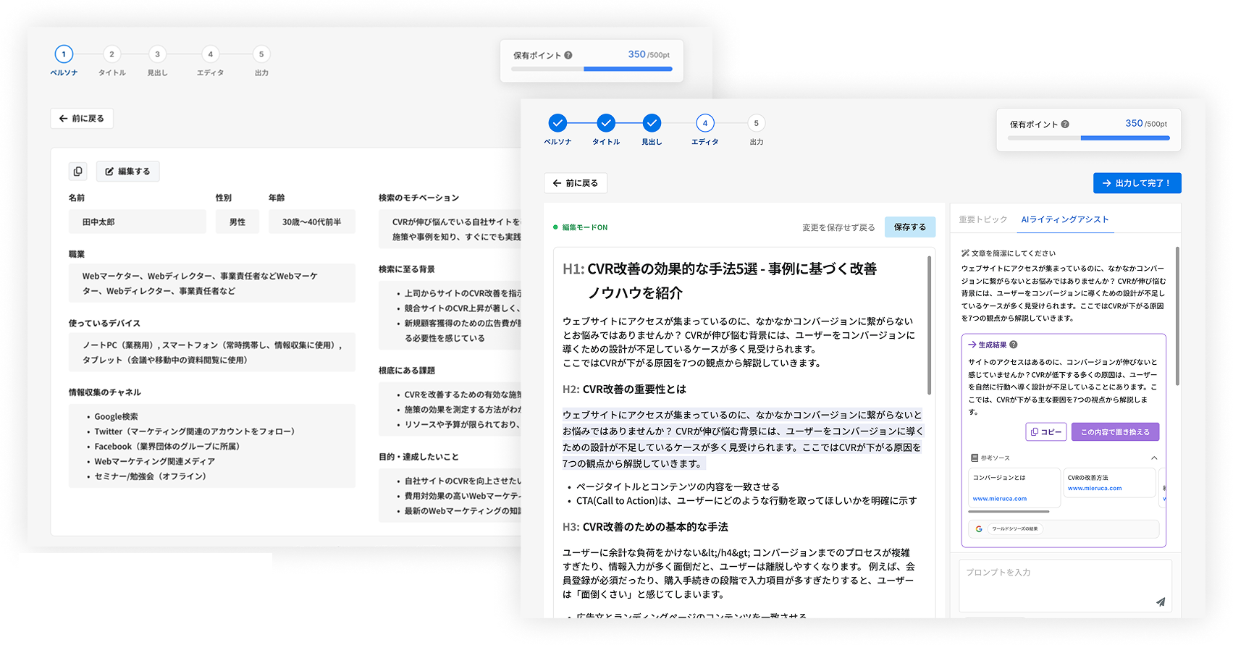Click the copy icon beside the edit button
The height and width of the screenshot is (645, 1233).
[77, 172]
